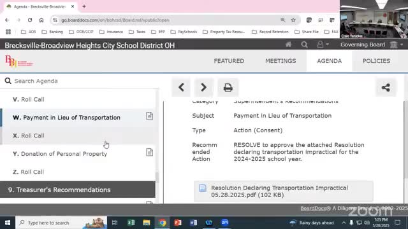
Task: Click the agenda detail pane scrollbar
Action: click(406, 140)
